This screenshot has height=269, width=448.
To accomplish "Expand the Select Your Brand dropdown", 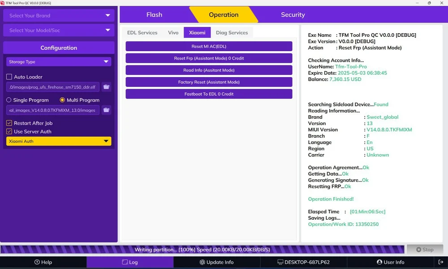I will pyautogui.click(x=59, y=16).
